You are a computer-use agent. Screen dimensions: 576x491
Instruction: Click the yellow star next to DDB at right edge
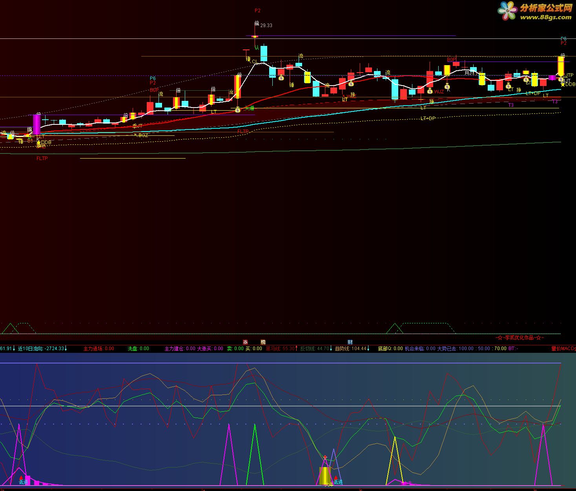[563, 84]
